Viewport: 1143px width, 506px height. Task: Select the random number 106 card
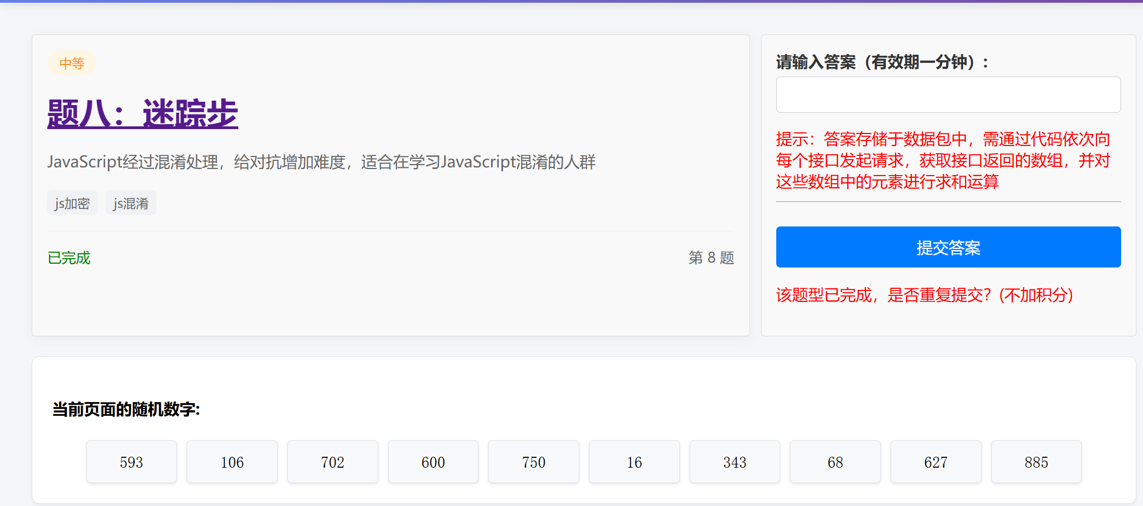232,461
